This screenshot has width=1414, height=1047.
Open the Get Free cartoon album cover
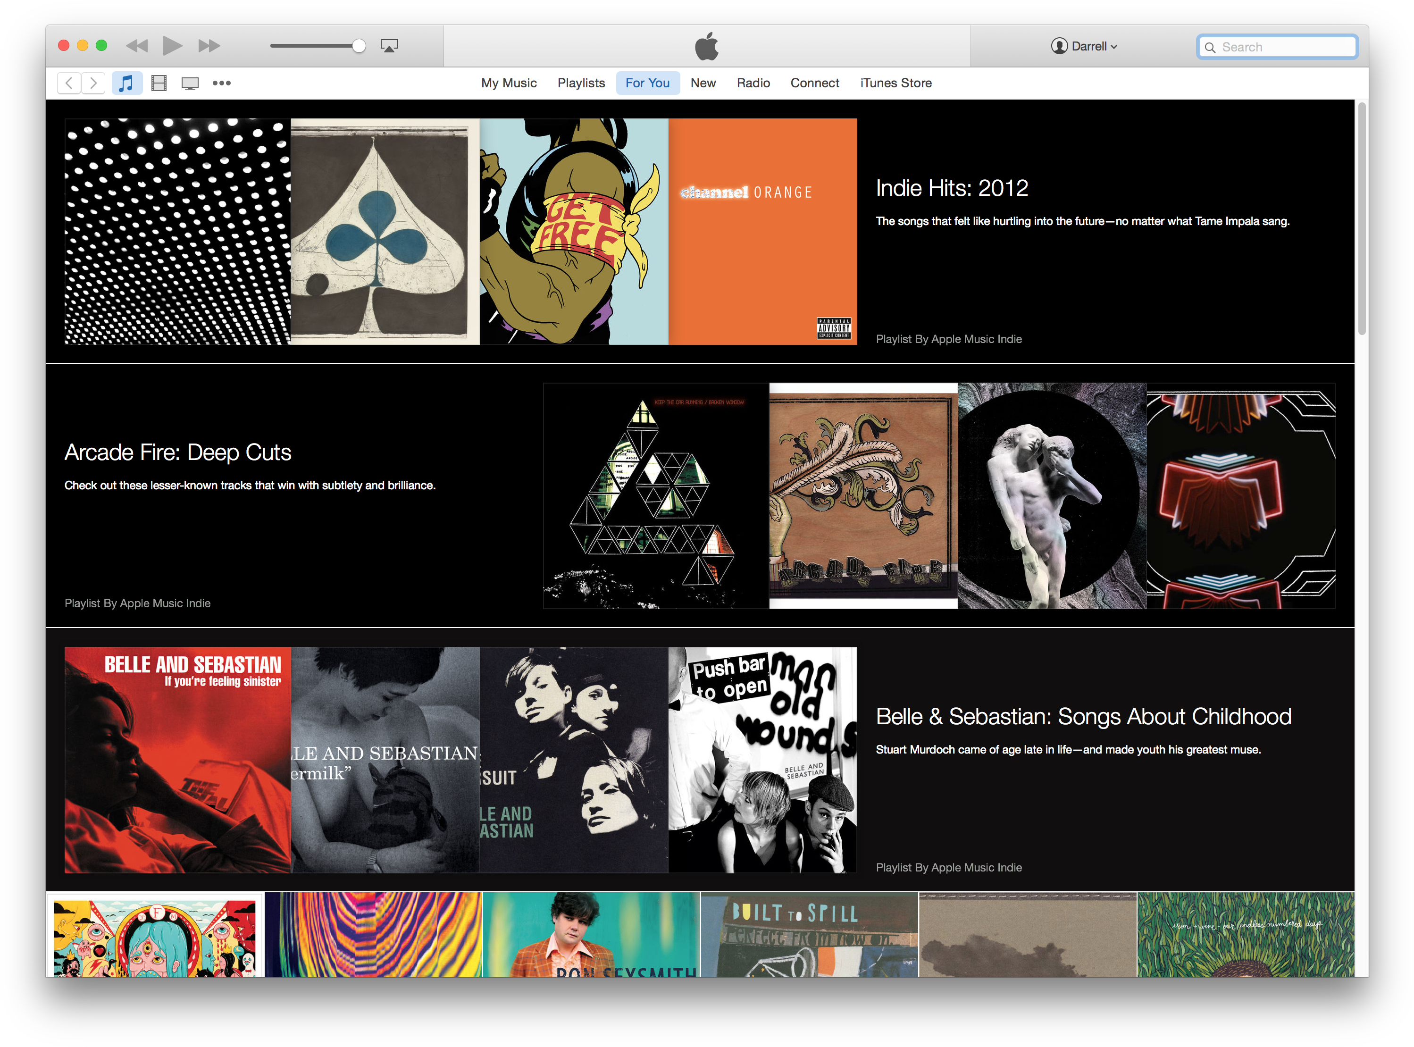tap(574, 232)
